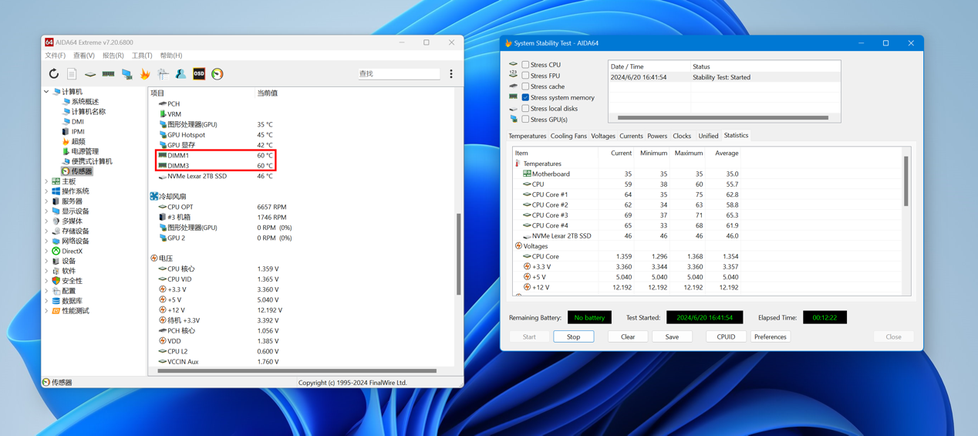
Task: Enable the Stress GPU(s) checkbox
Action: (x=525, y=120)
